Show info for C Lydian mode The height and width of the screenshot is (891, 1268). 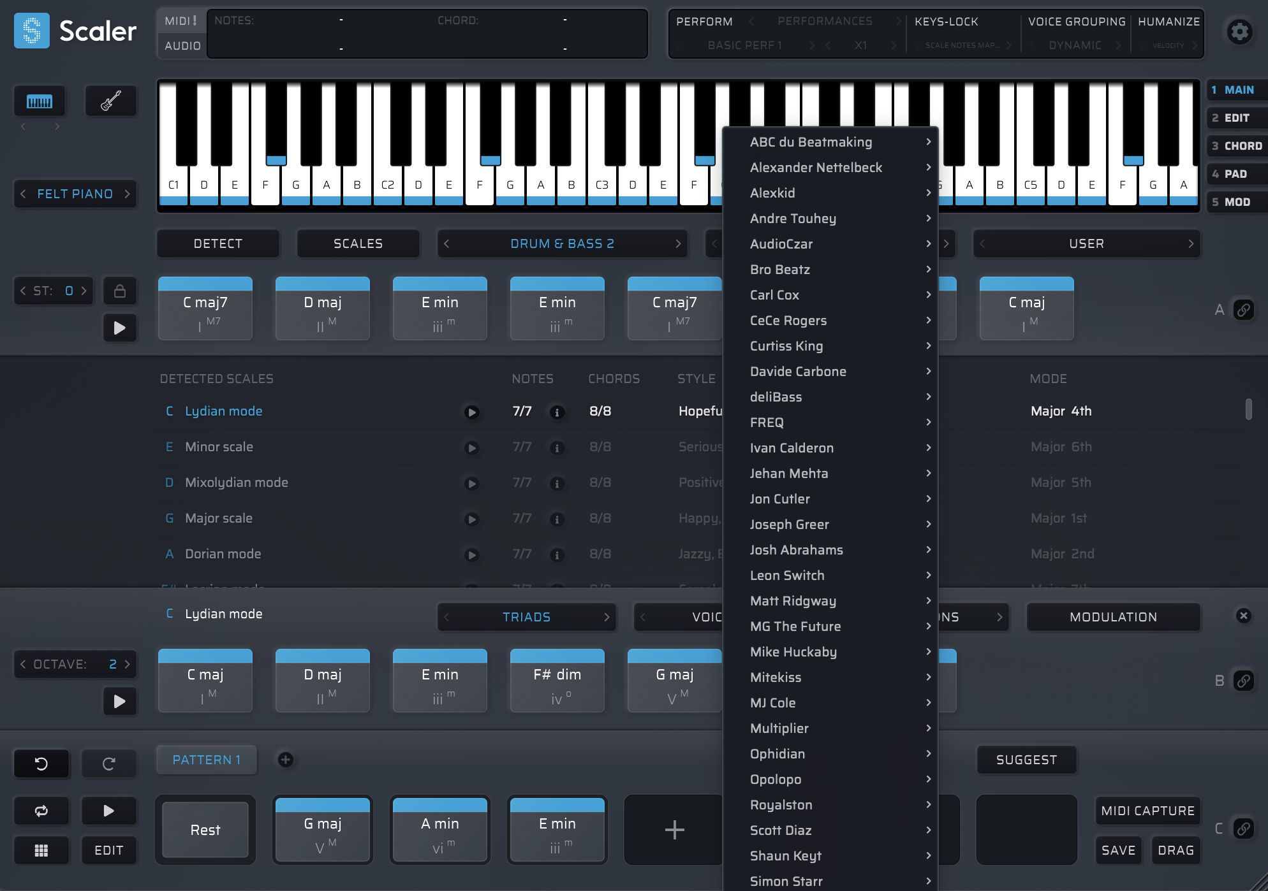click(x=557, y=412)
